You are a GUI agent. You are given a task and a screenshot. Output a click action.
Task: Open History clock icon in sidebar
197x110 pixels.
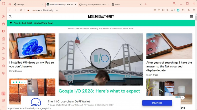click(x=3, y=59)
